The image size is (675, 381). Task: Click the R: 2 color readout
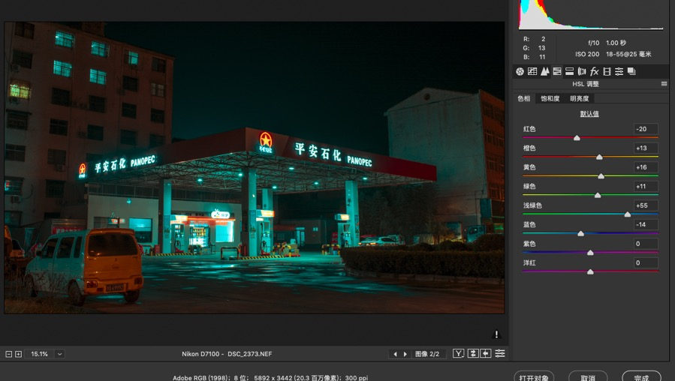click(535, 39)
